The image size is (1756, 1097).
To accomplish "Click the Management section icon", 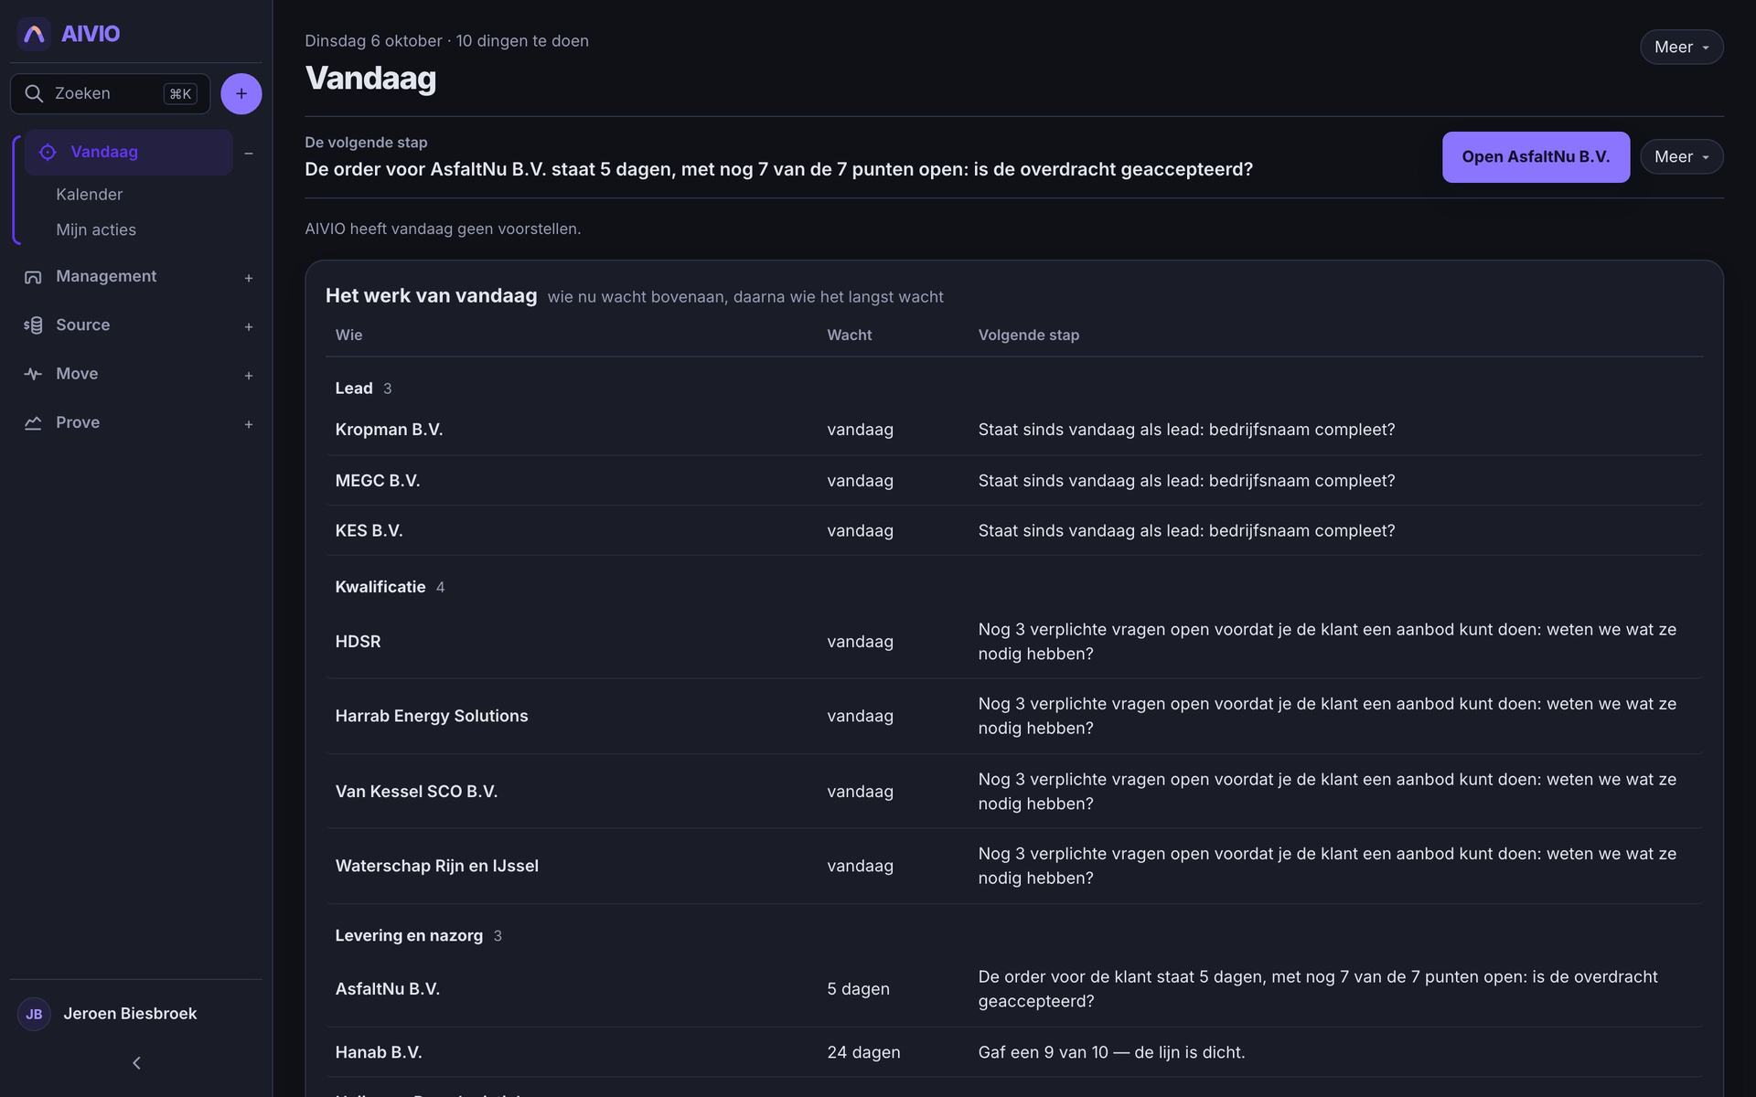I will [x=33, y=276].
